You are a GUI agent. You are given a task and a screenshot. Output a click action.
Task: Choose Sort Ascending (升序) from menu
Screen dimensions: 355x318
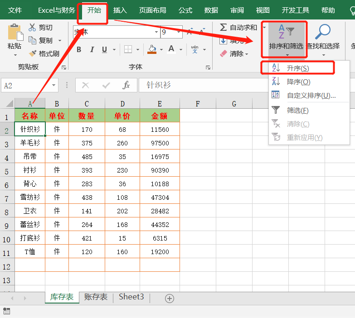[x=298, y=68]
